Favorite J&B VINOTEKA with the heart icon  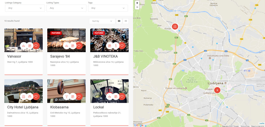[122, 46]
